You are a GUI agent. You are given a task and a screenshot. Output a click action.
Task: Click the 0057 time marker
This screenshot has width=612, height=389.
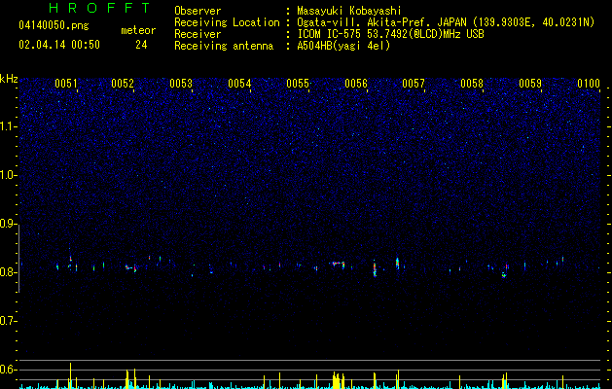[x=414, y=84]
